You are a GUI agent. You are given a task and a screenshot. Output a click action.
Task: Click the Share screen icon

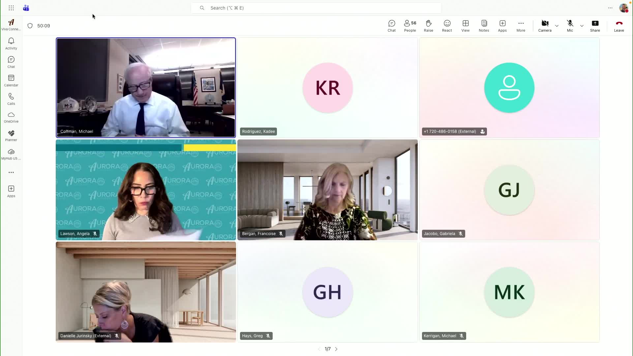point(595,26)
